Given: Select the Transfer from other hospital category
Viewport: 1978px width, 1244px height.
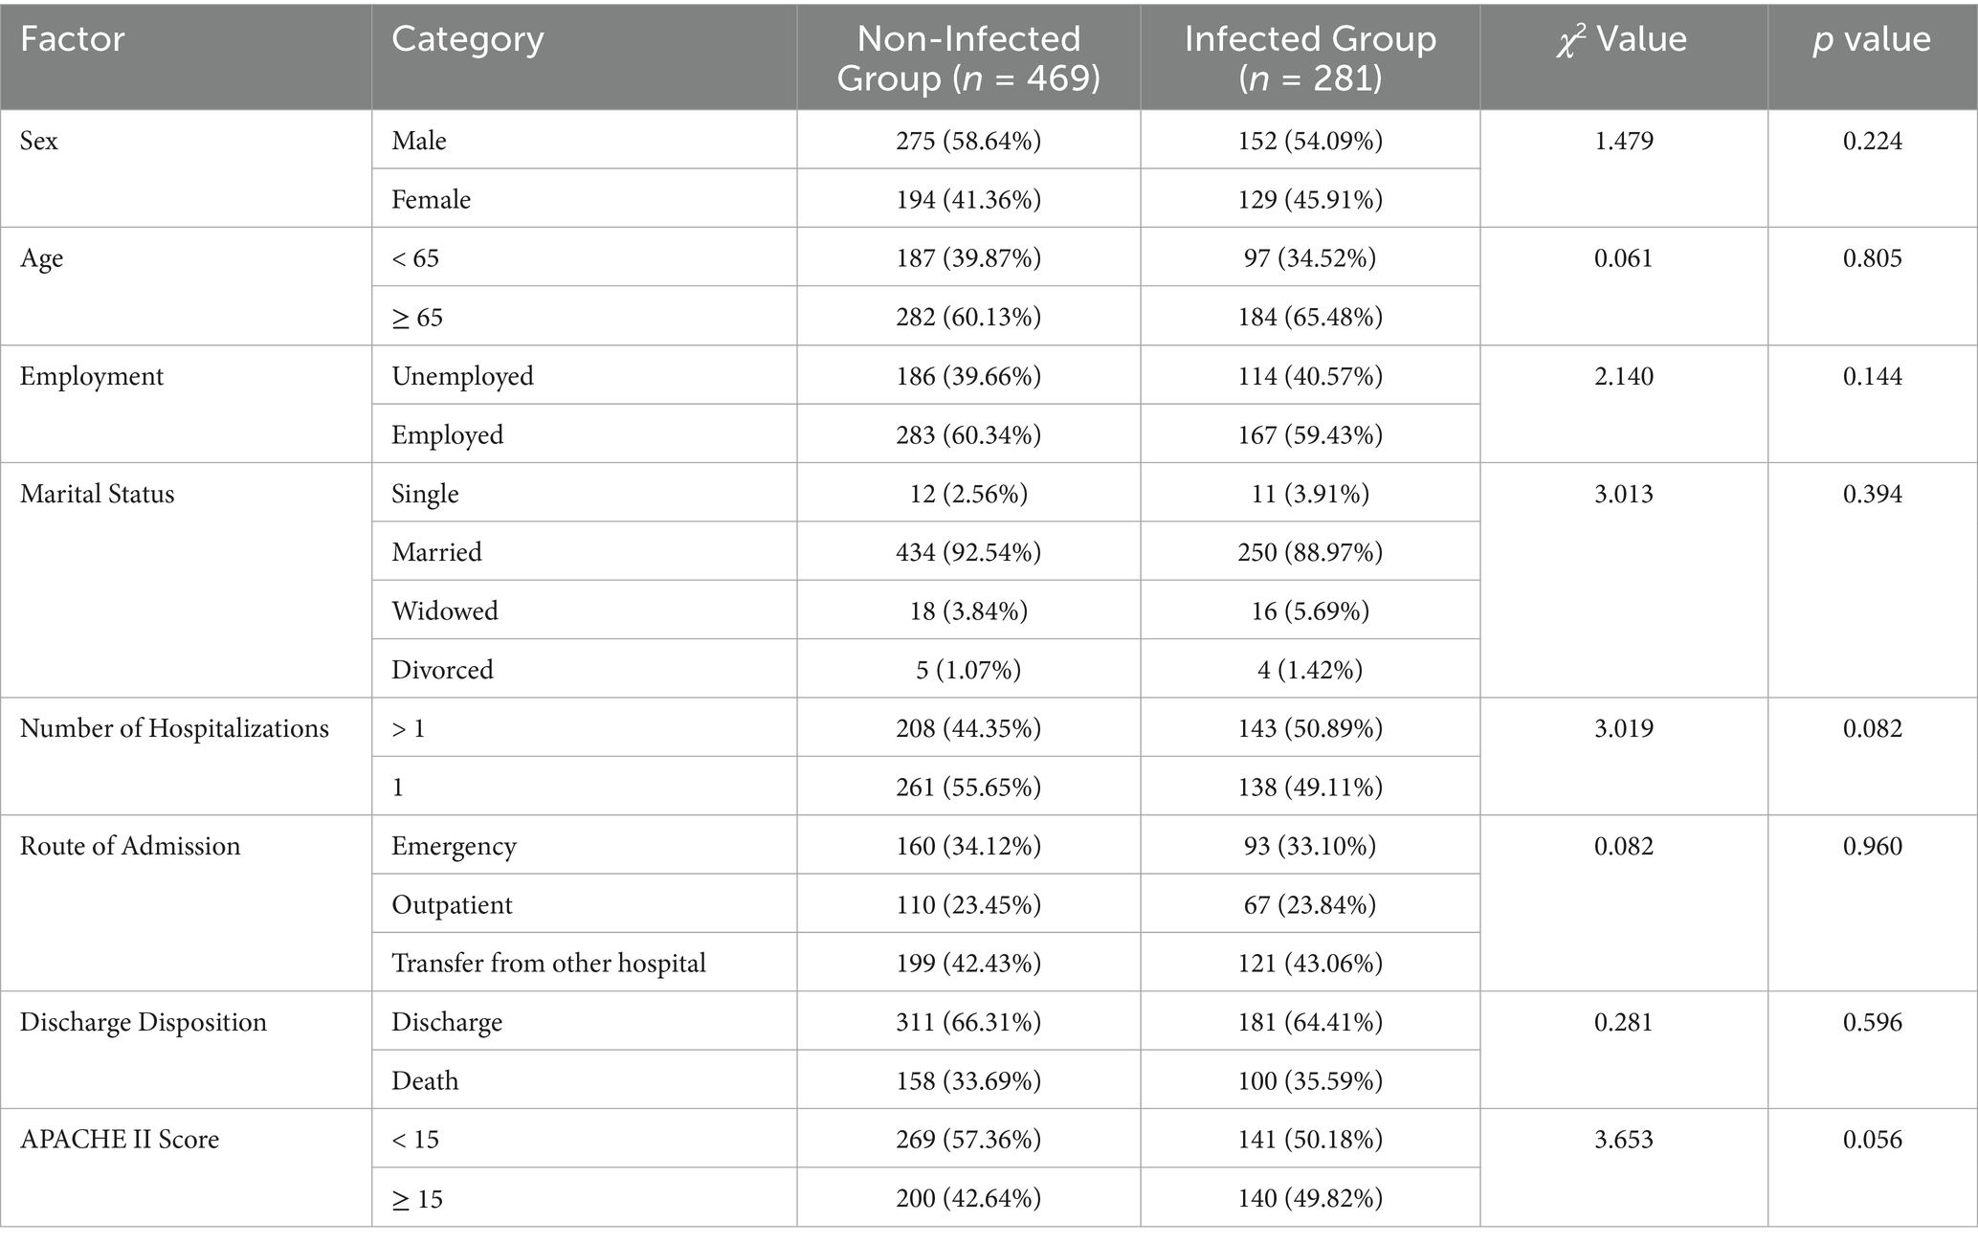Looking at the screenshot, I should [548, 963].
